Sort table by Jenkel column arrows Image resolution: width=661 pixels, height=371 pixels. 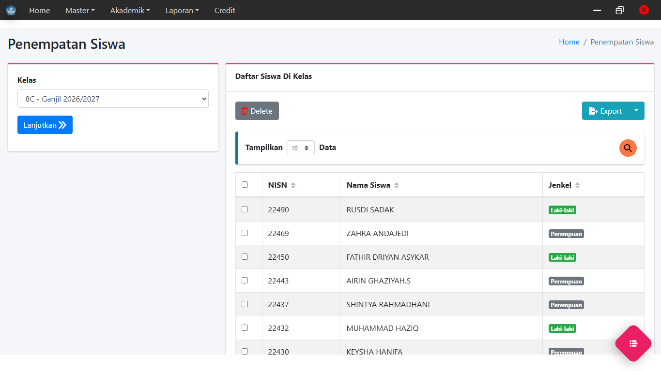click(577, 185)
